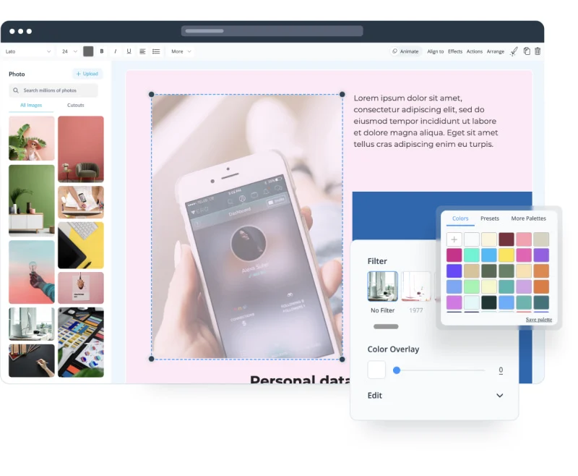Select color swatches palette photo
Viewport: 578px width, 476px height.
pyautogui.click(x=81, y=342)
